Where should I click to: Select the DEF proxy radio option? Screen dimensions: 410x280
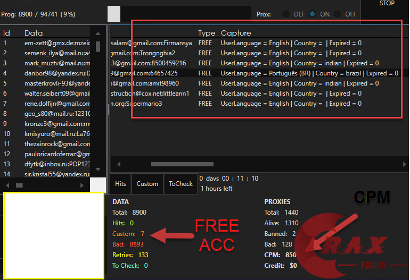(286, 14)
